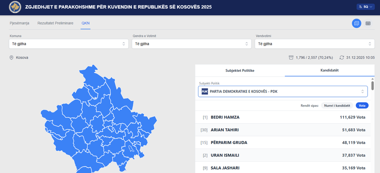Change the Subjekti Politik selection
This screenshot has height=173, width=380.
click(x=283, y=92)
